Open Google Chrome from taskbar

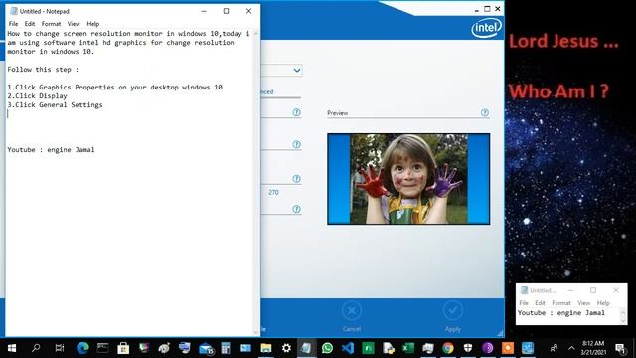tap(448, 348)
